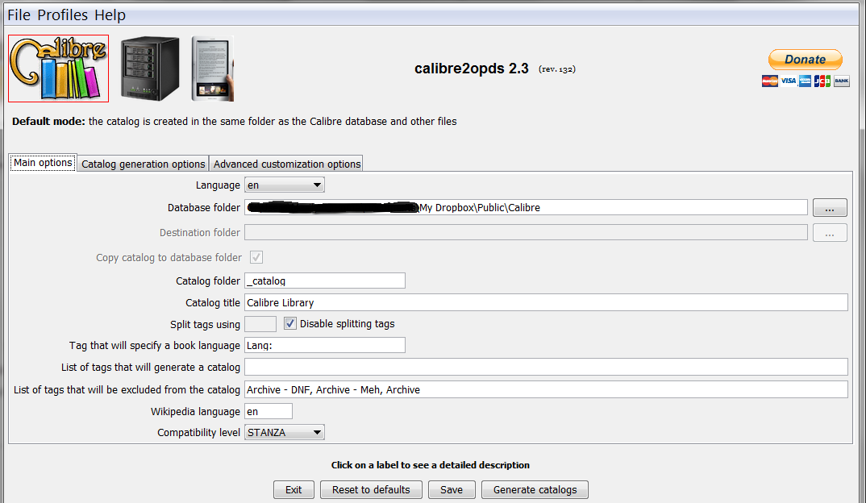Click 'Tag that will specify a book language' label
Image resolution: width=866 pixels, height=503 pixels.
(155, 346)
